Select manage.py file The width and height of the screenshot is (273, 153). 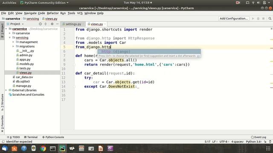[23, 86]
